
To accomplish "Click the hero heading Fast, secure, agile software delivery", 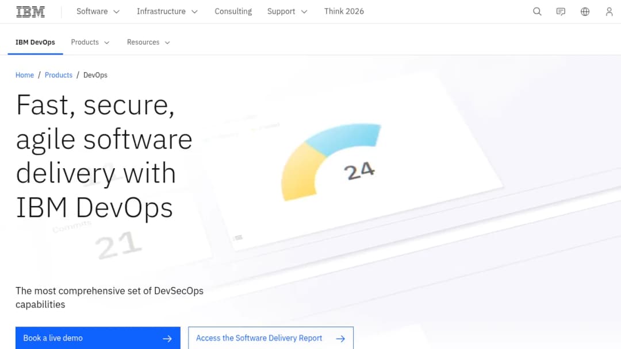I will [104, 156].
